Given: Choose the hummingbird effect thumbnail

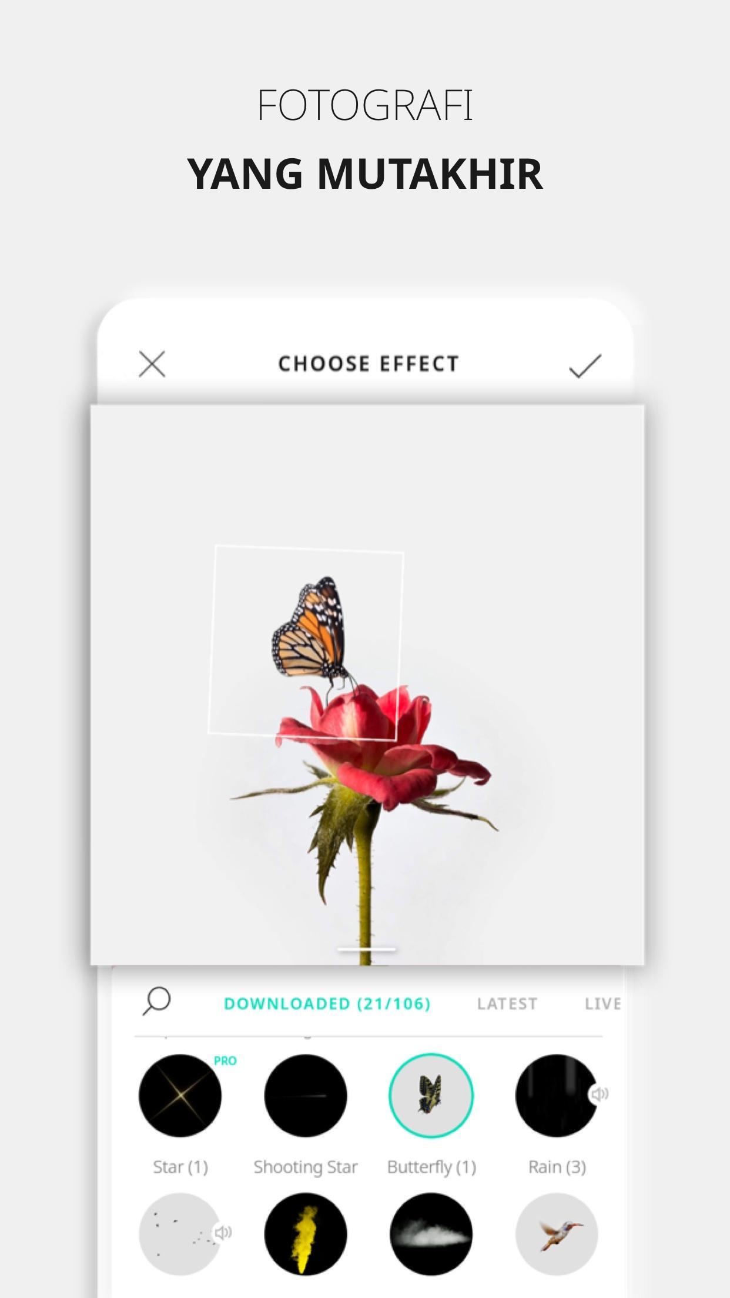Looking at the screenshot, I should coord(557,1234).
